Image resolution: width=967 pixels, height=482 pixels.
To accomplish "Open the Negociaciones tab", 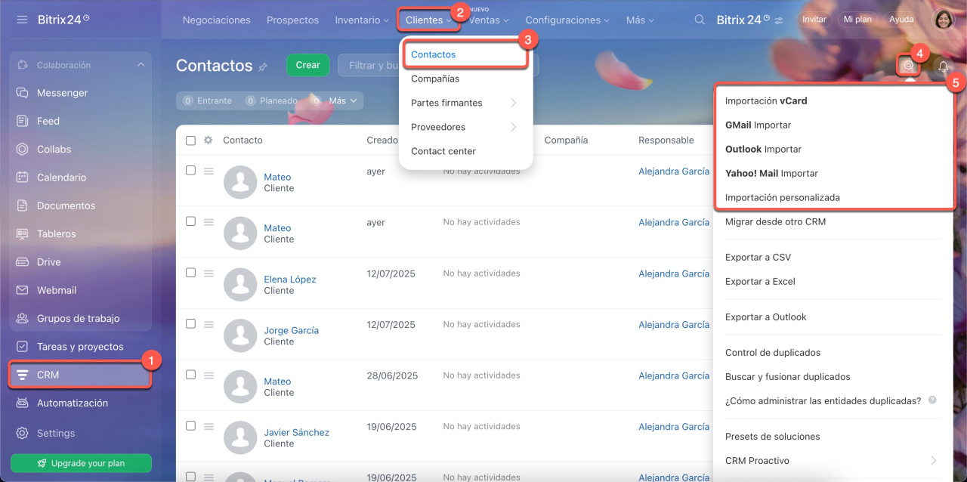I will 216,20.
